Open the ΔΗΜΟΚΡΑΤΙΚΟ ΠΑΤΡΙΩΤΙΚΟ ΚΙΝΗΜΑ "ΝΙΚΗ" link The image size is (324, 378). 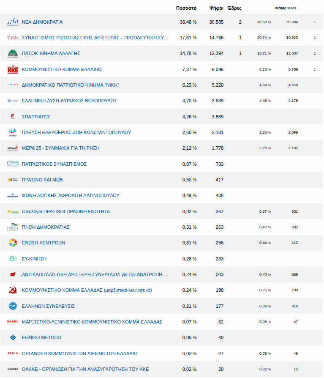(70, 85)
